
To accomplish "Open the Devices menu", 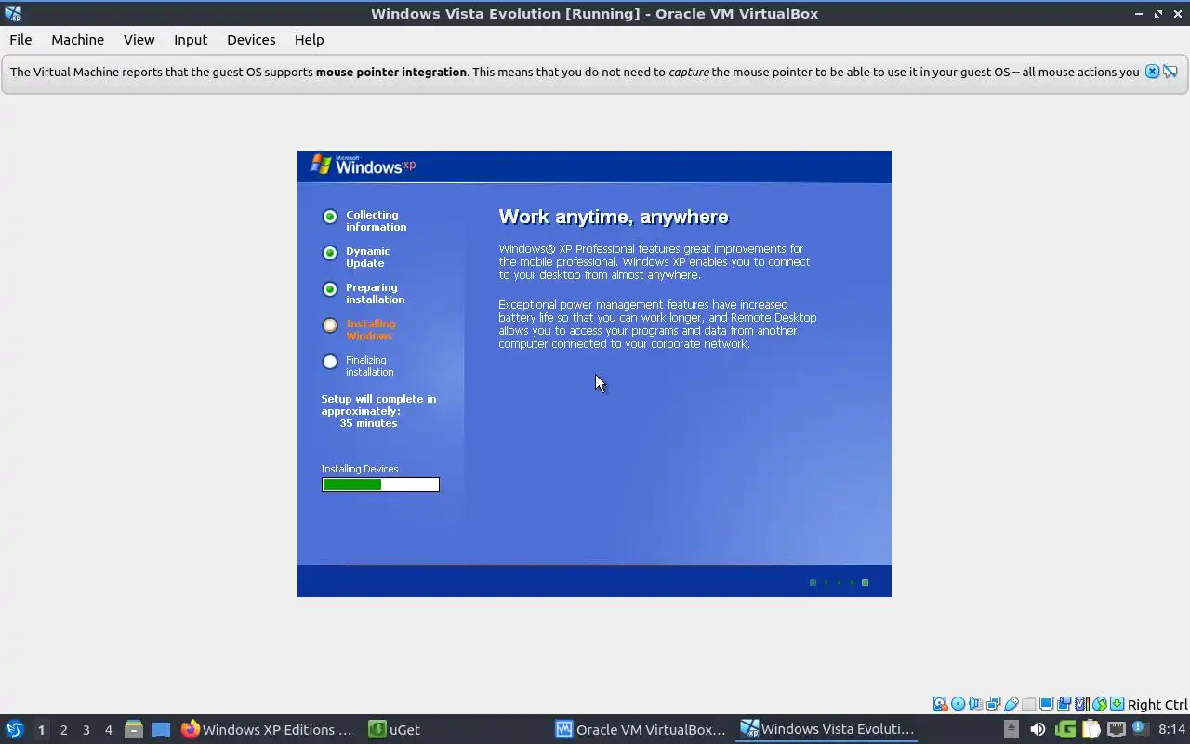I will coord(251,40).
